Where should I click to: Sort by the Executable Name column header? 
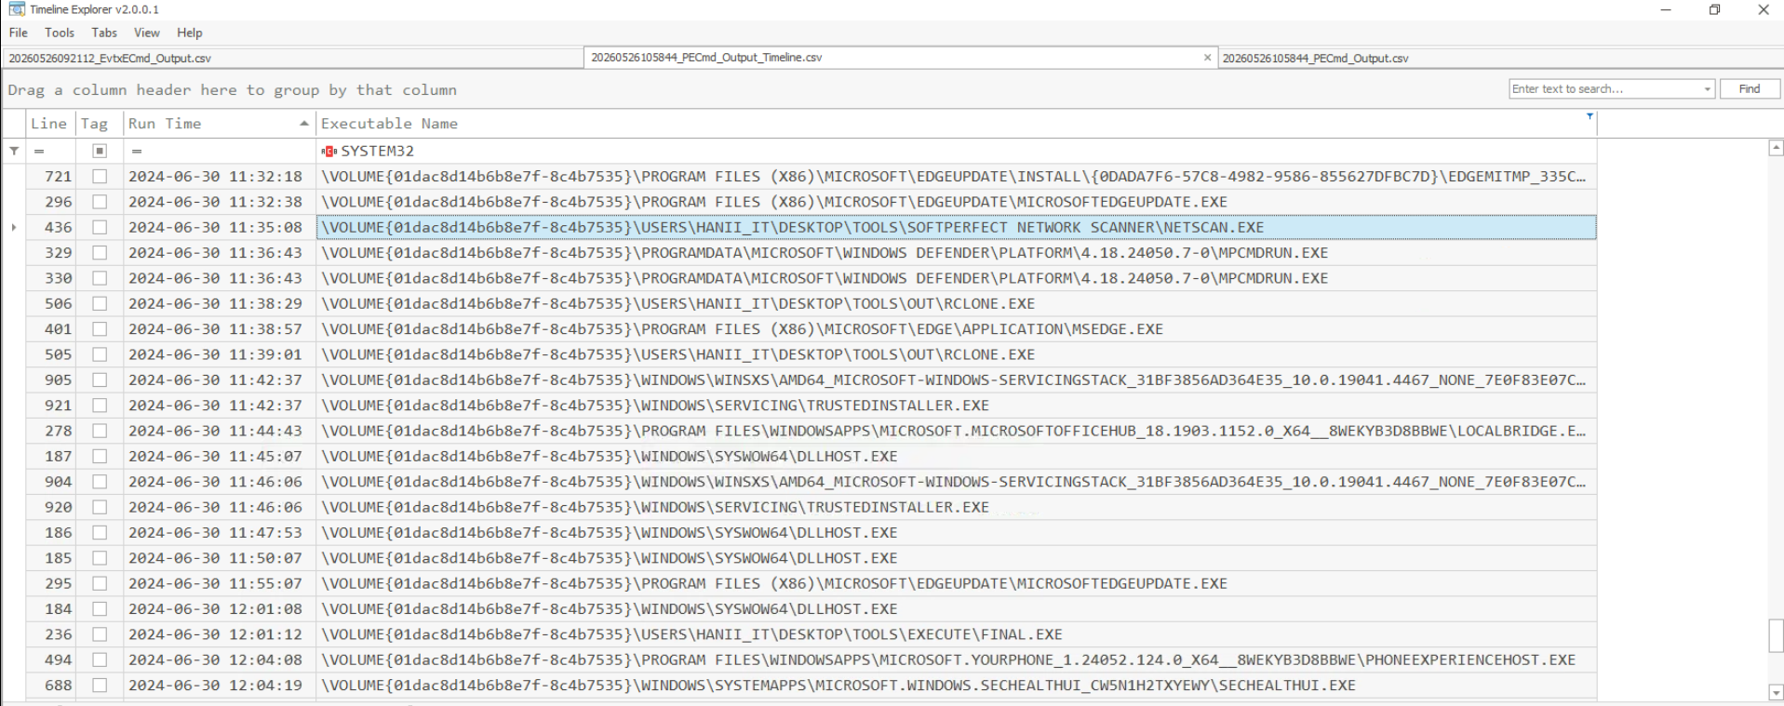(957, 124)
